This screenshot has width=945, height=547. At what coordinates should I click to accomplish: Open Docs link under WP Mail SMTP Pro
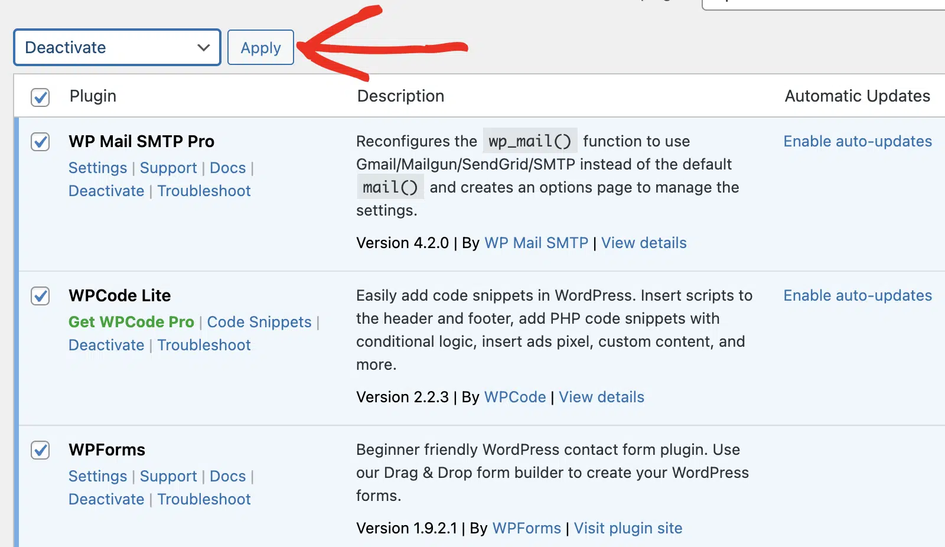coord(227,168)
